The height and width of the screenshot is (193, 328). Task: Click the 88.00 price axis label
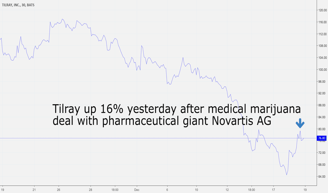coord(322,105)
